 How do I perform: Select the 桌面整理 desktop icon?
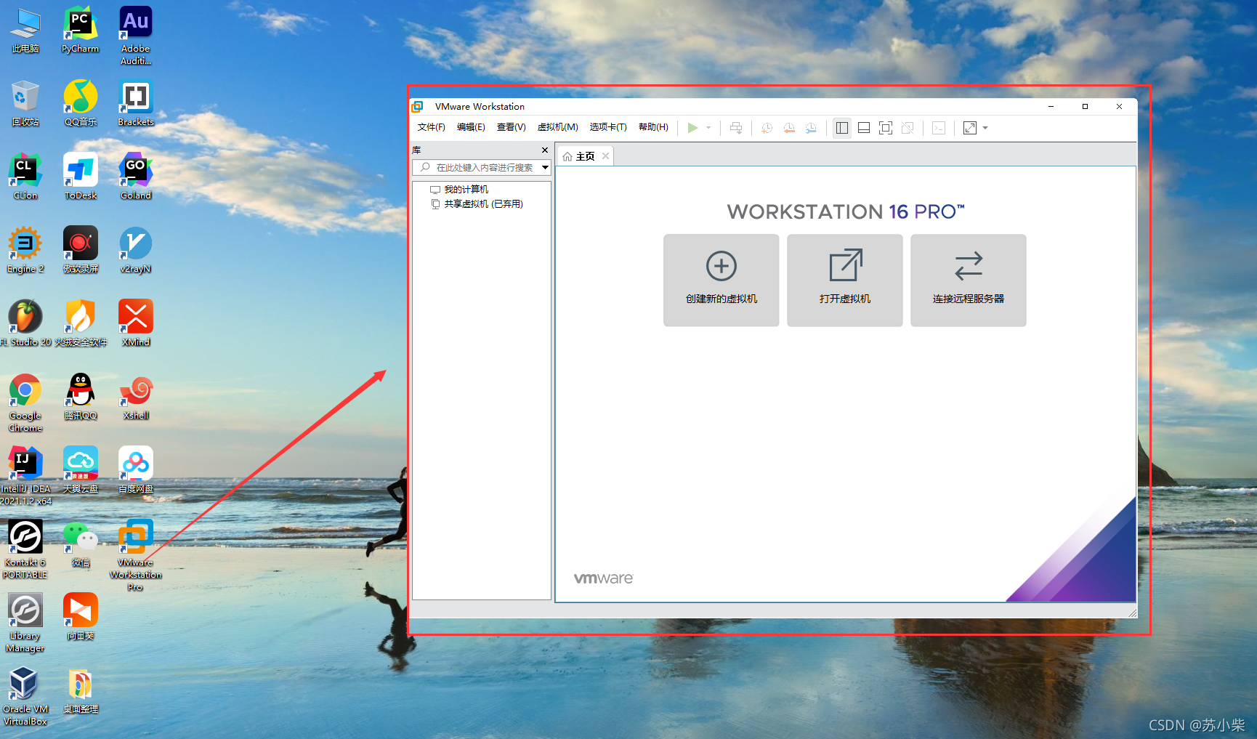80,691
